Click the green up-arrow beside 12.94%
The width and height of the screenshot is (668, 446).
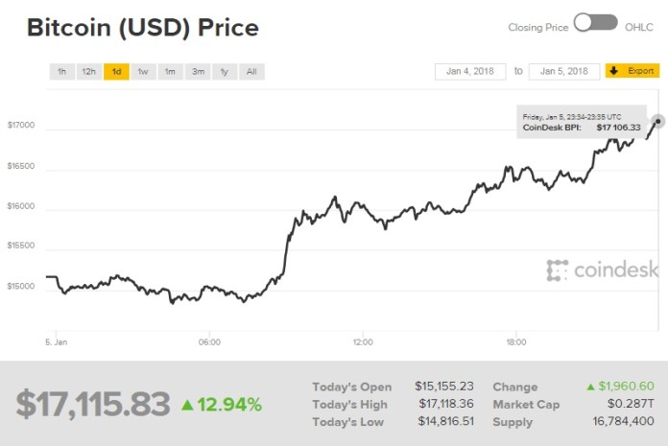187,405
